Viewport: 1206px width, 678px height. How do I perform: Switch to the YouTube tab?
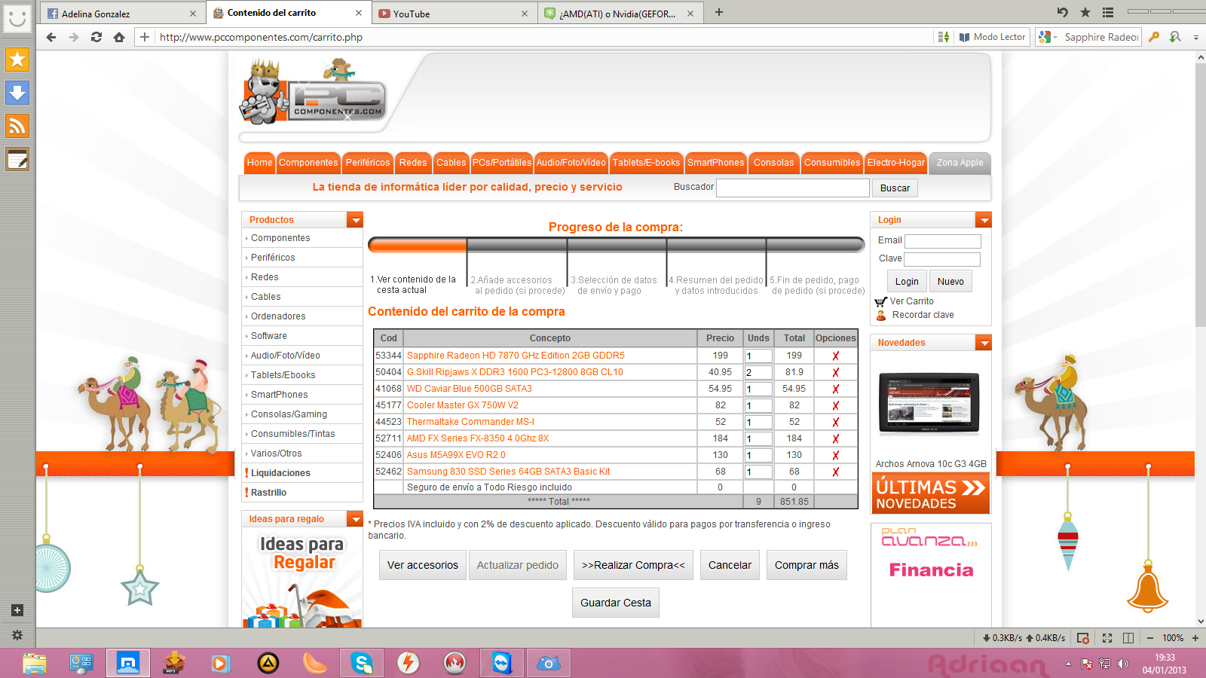coord(455,13)
